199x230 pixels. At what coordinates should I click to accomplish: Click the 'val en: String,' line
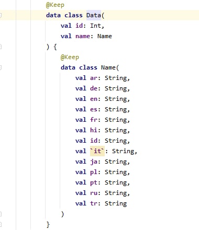tap(103, 99)
